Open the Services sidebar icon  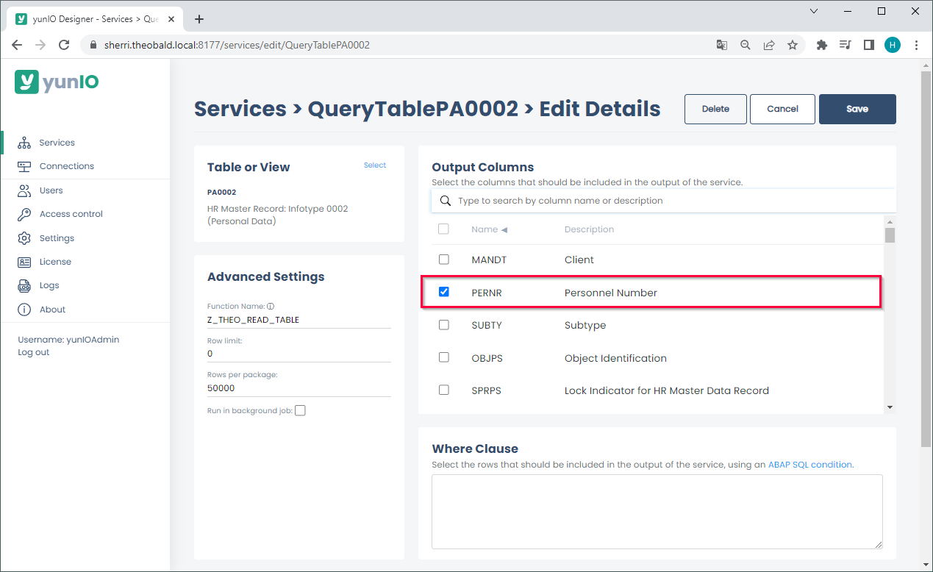24,143
